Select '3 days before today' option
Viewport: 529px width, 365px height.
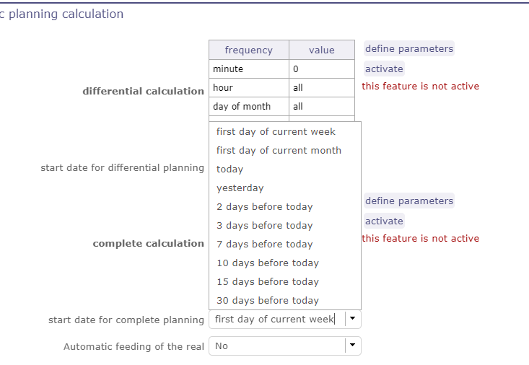[x=264, y=226]
